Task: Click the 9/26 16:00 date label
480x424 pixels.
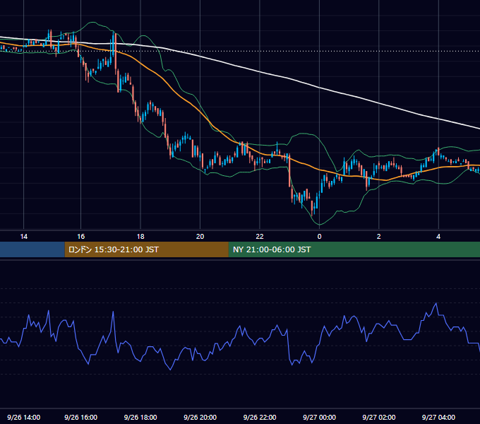Action: 80,417
